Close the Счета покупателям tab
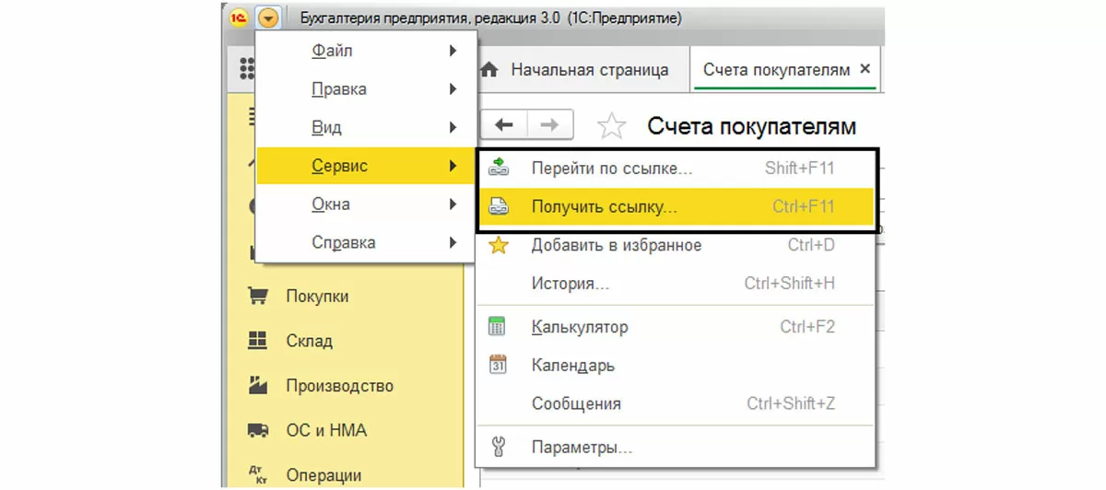This screenshot has height=490, width=1106. [x=865, y=69]
